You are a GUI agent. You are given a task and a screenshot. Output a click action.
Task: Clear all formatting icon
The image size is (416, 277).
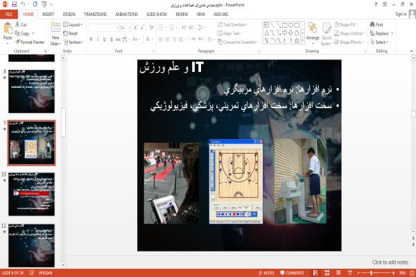pyautogui.click(x=151, y=28)
